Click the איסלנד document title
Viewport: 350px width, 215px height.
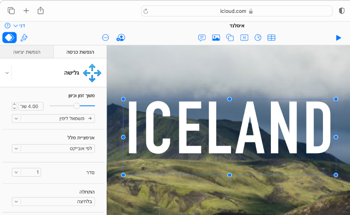pyautogui.click(x=237, y=26)
